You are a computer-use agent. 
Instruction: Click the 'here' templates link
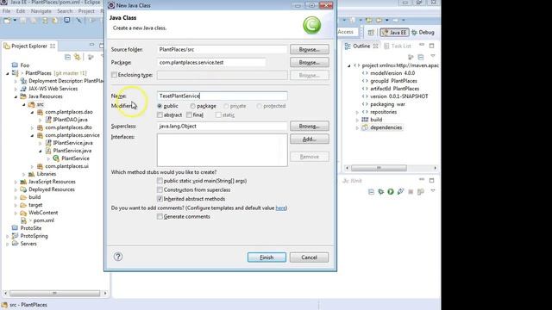click(280, 208)
